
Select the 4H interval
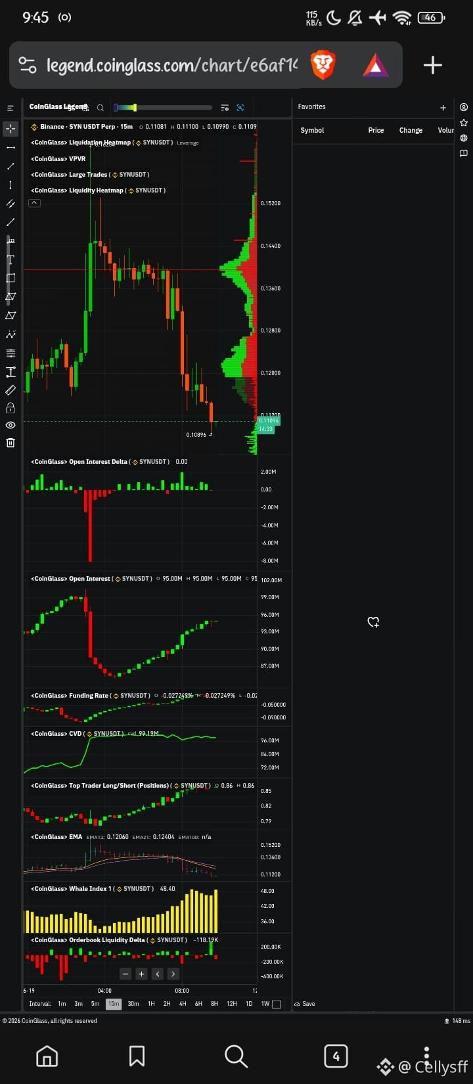click(183, 1004)
